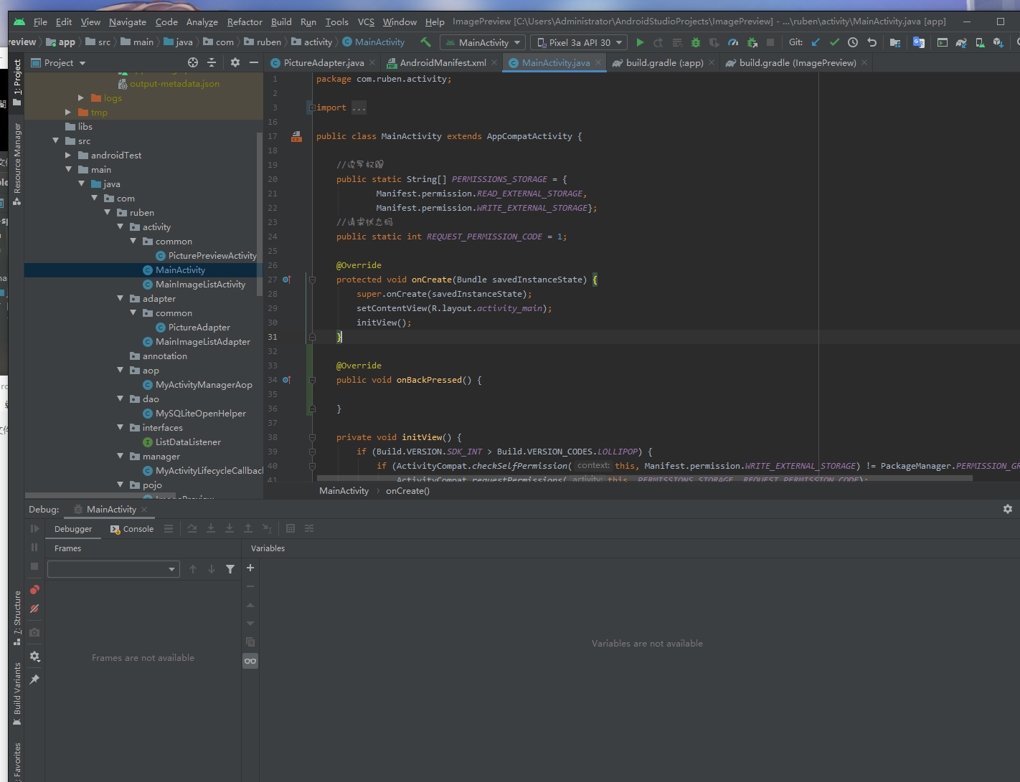The width and height of the screenshot is (1020, 782).
Task: Click the empty Frames thread combo box
Action: click(x=113, y=569)
